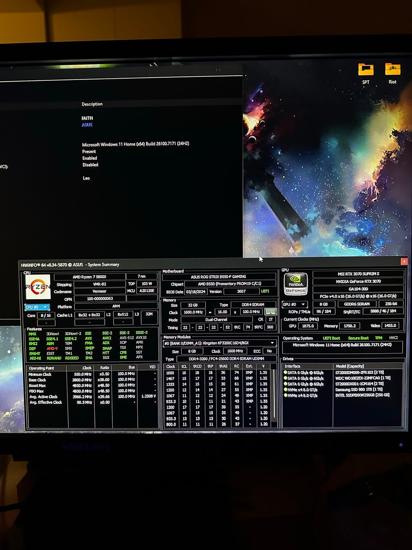
Task: Click the VMR-B2 stepping field
Action: 100,284
